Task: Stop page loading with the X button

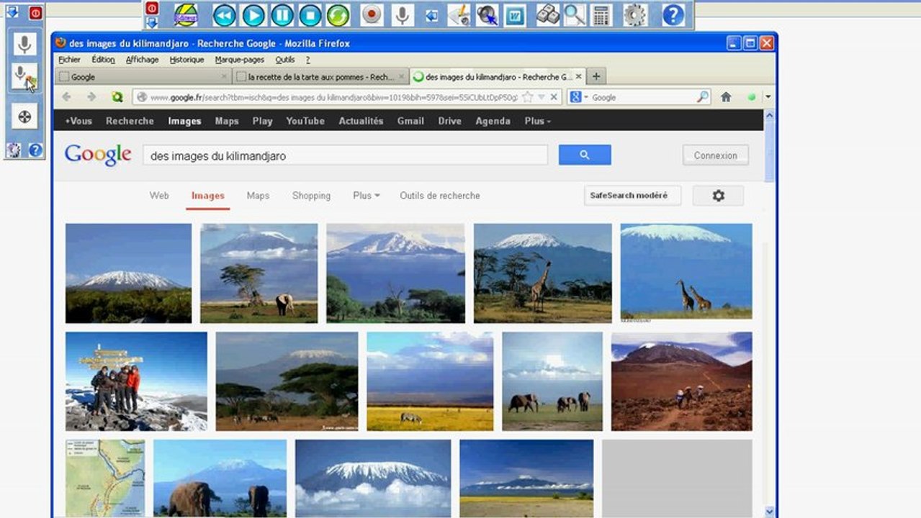Action: pos(554,97)
